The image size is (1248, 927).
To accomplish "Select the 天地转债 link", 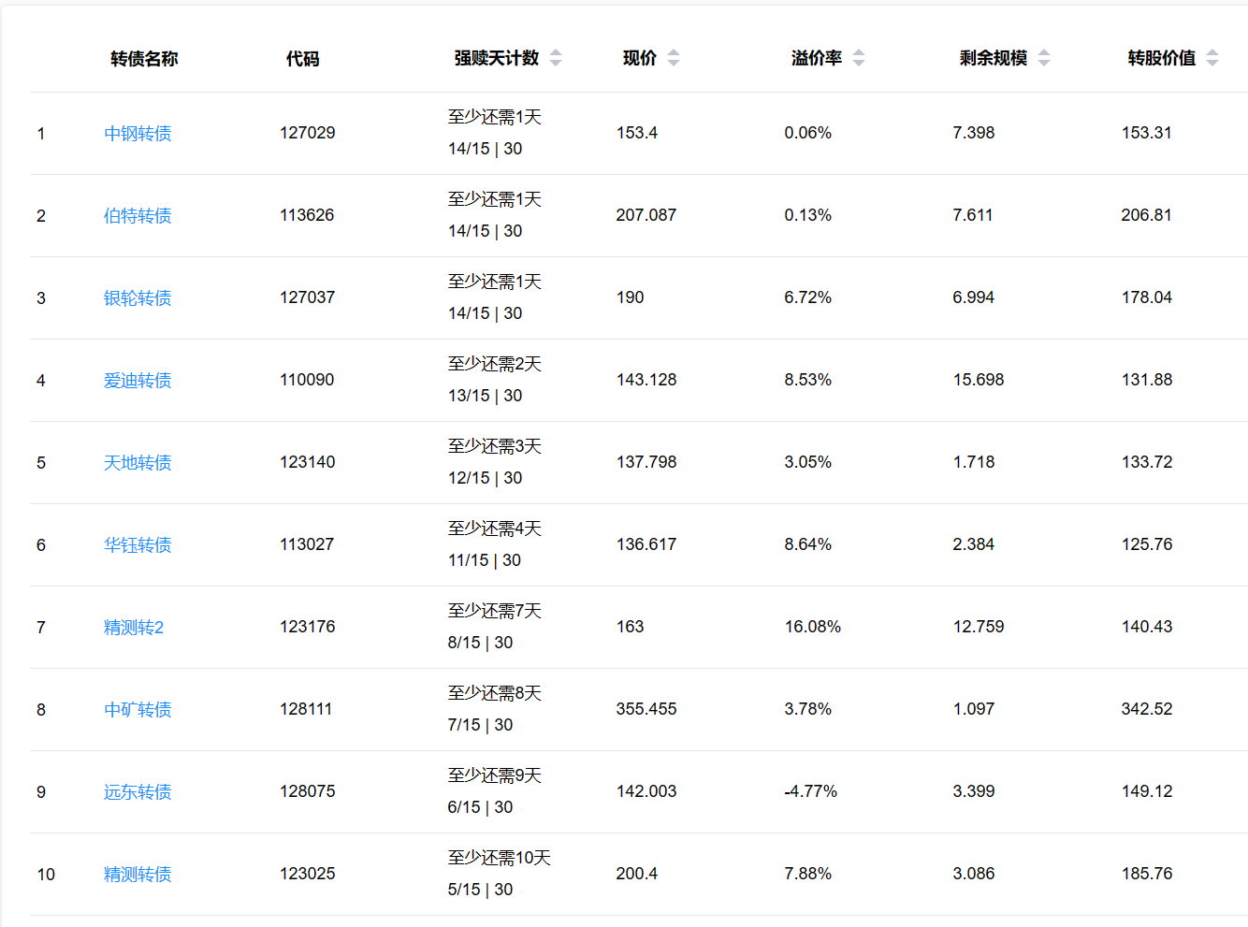I will (138, 463).
